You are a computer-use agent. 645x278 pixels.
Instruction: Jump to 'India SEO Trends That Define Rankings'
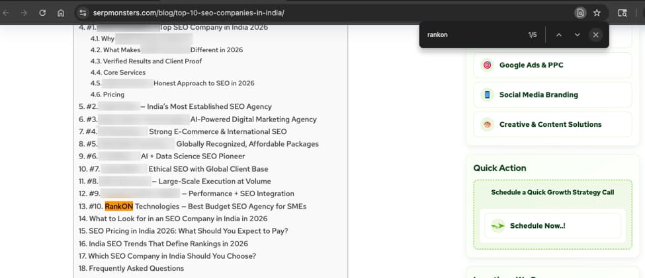(x=163, y=244)
